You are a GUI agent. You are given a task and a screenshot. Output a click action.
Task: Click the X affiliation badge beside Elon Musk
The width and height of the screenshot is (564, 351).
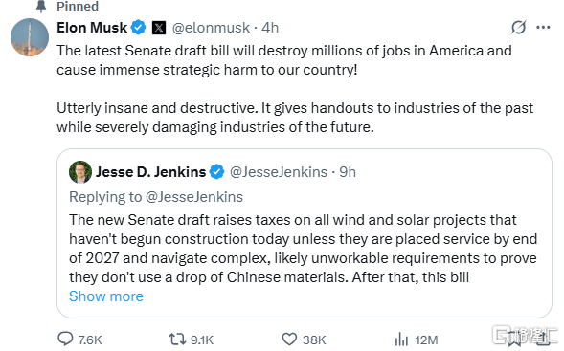pos(159,28)
